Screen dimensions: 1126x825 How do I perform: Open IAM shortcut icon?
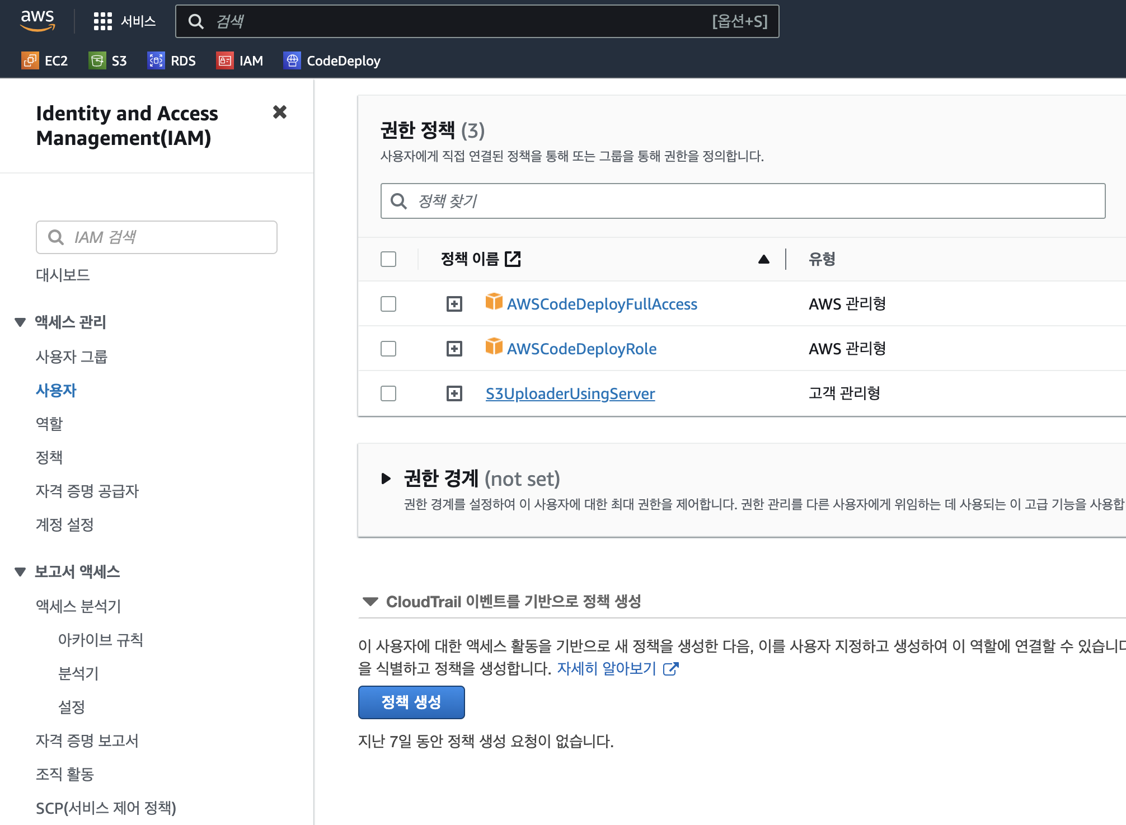(225, 60)
